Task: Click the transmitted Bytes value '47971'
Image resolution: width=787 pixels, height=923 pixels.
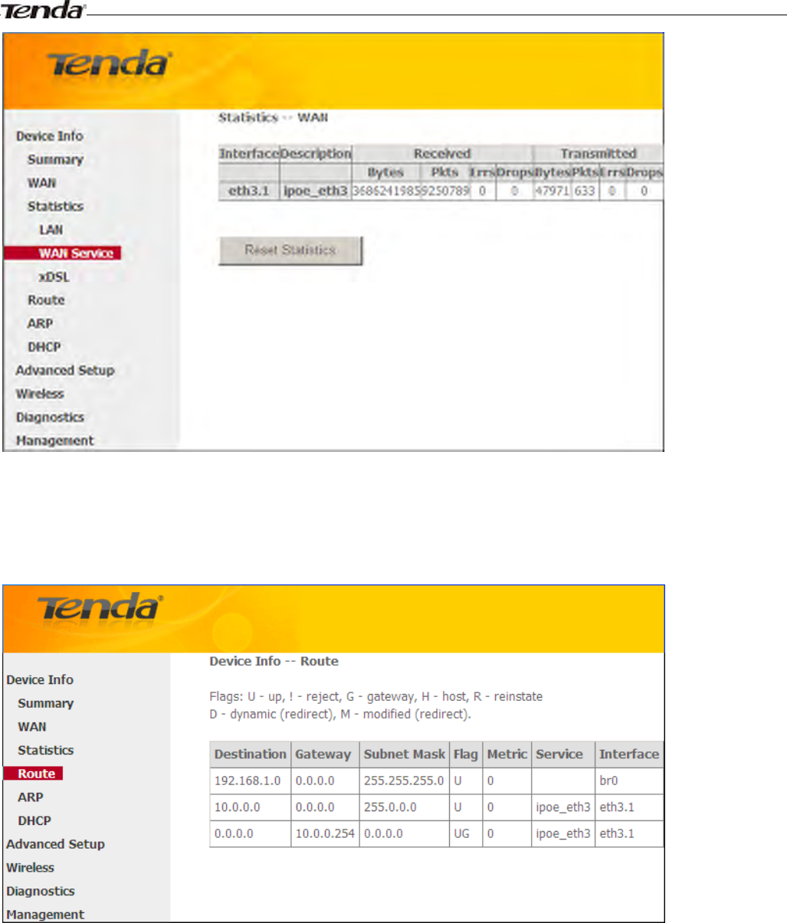Action: [553, 191]
